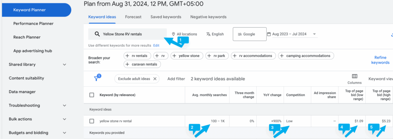Screen dimensions: 393x139
Task: Sort by Top of page bid (low range)
Action: click(x=354, y=95)
